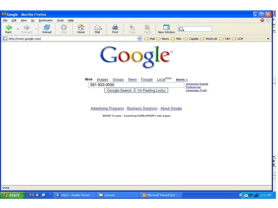Open the Images search link
Screen dimensions: 278x208
102,79
